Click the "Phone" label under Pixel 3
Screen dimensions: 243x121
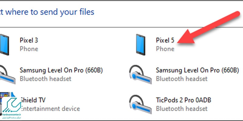pyautogui.click(x=29, y=49)
